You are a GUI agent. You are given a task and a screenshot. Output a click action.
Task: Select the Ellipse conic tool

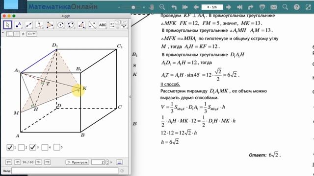(x=71, y=25)
